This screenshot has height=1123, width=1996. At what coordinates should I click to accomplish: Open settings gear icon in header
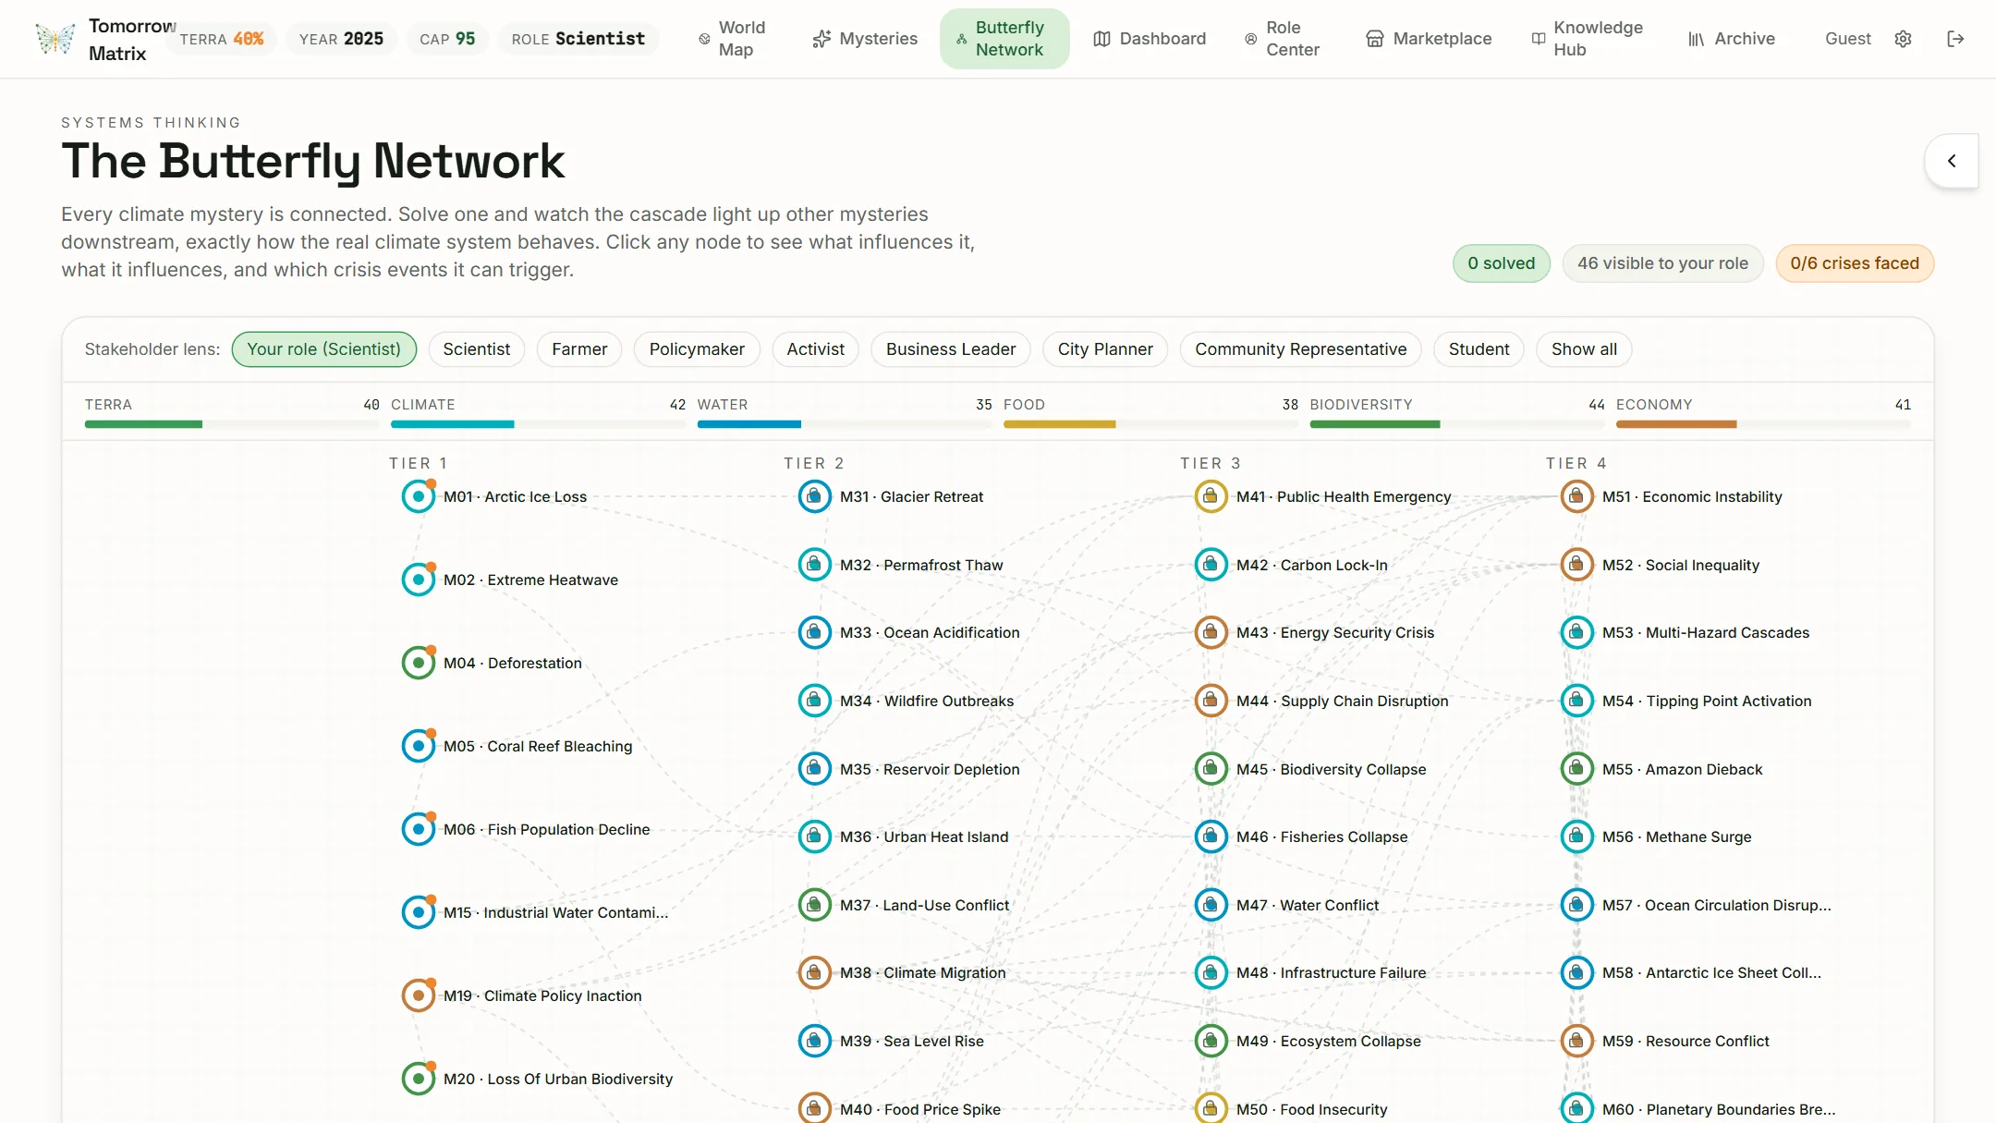[x=1903, y=39]
